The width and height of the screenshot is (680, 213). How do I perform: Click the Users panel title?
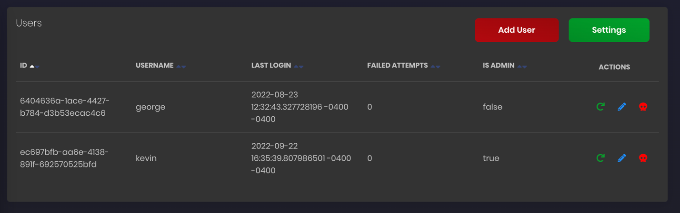pos(29,23)
